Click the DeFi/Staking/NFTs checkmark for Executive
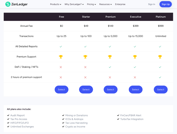This screenshot has height=134, width=177. pyautogui.click(x=135, y=67)
